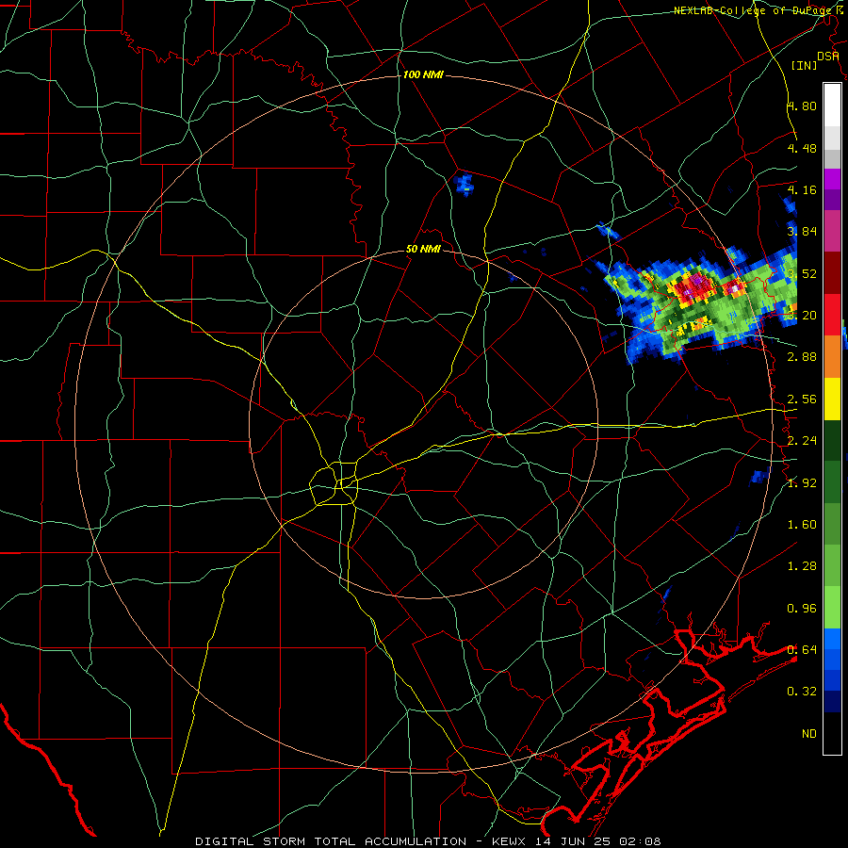Select the black ND legend swatch

click(832, 733)
